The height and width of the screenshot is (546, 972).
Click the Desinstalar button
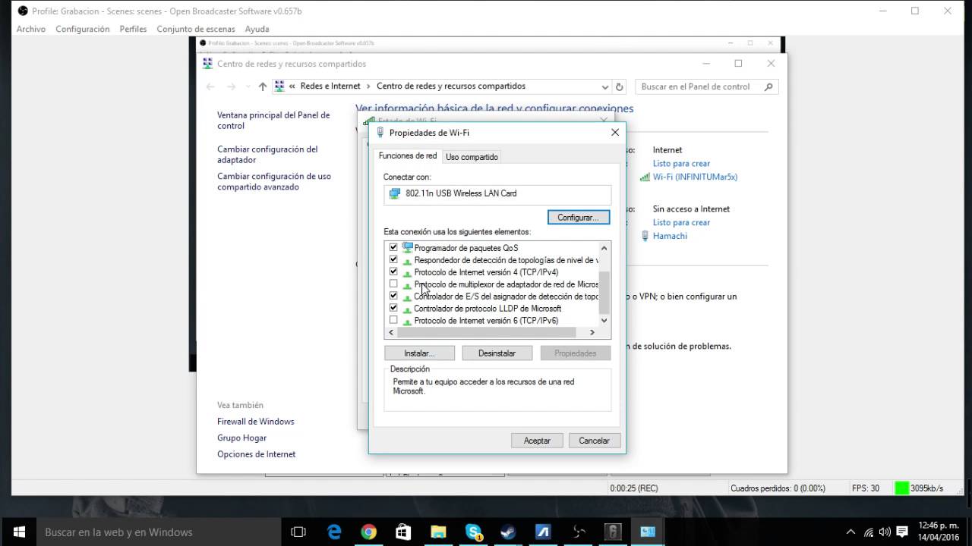pyautogui.click(x=497, y=353)
